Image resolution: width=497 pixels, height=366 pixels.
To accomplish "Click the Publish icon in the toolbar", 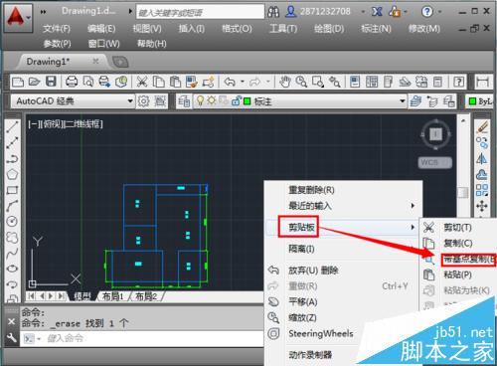I will click(x=104, y=82).
